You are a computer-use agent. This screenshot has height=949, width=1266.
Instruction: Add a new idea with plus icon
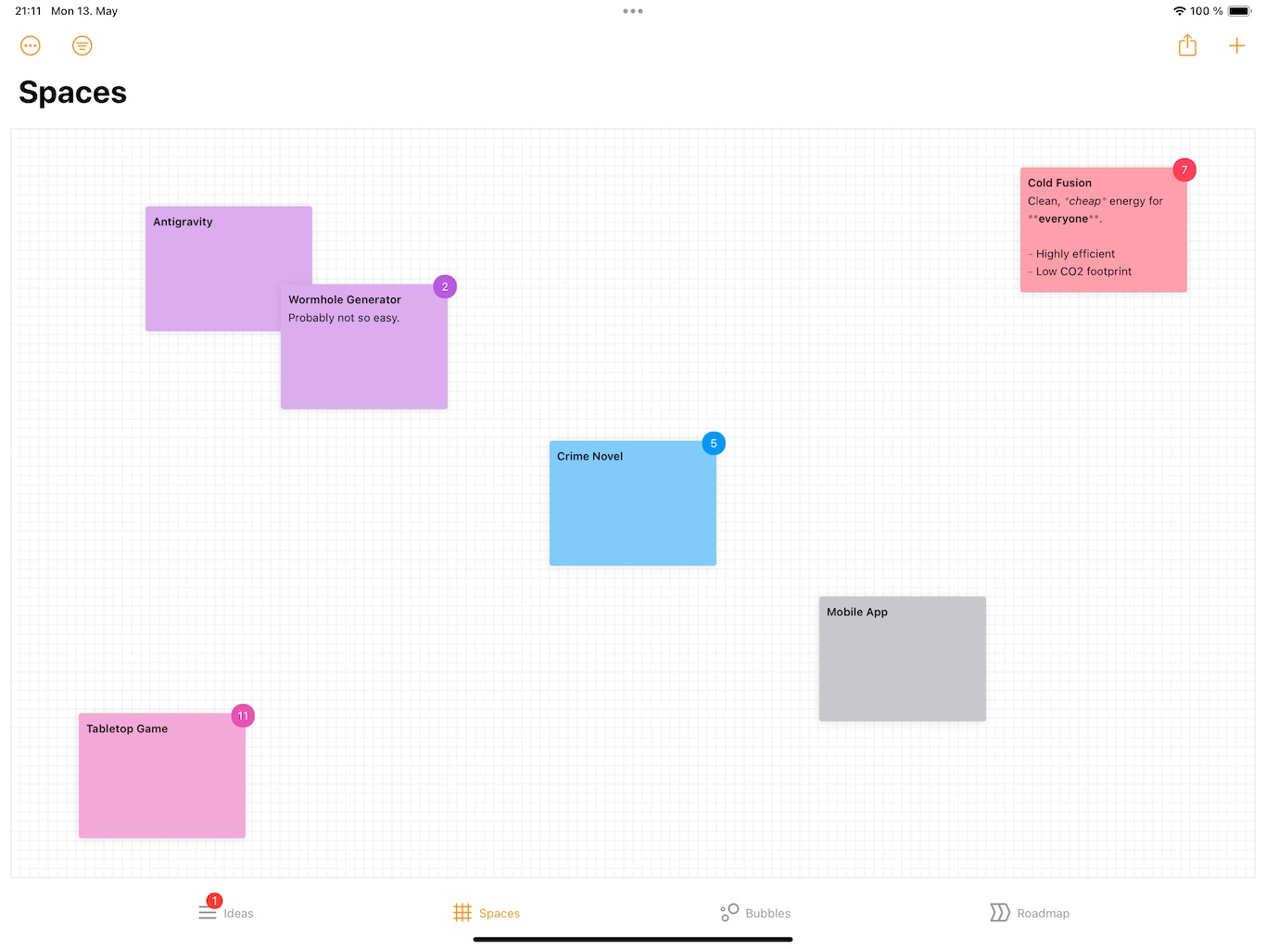pyautogui.click(x=1236, y=45)
